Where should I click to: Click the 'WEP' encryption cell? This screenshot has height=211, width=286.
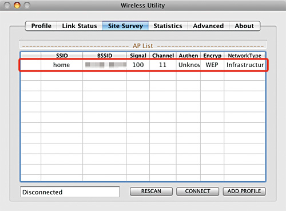212,65
